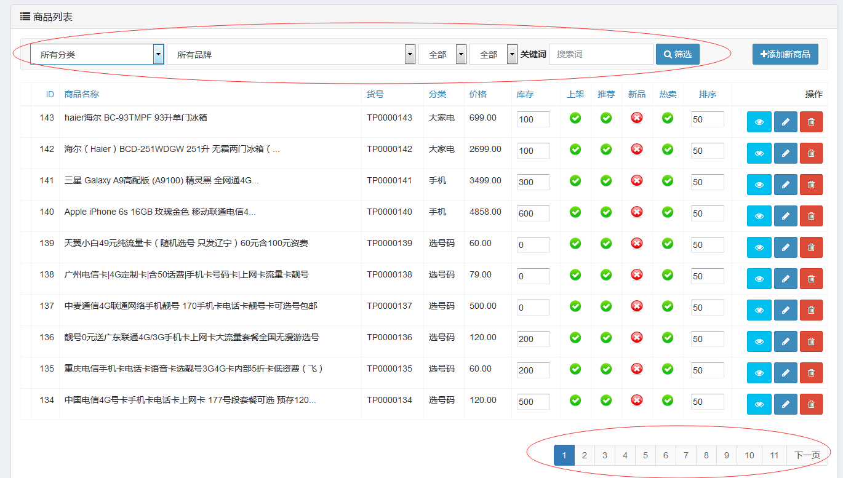The width and height of the screenshot is (843, 478).
Task: Go to page 2 in pagination
Action: click(584, 455)
